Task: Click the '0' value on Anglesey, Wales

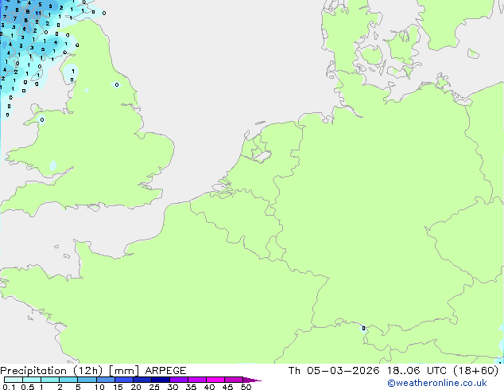Action: [x=42, y=119]
